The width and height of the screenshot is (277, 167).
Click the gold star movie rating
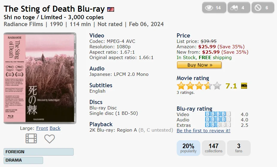199,86
